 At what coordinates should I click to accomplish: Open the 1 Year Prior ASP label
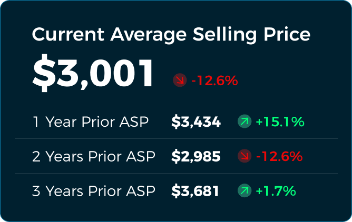pyautogui.click(x=90, y=122)
